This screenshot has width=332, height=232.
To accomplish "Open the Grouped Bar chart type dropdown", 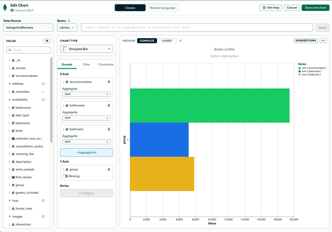I will coord(87,49).
